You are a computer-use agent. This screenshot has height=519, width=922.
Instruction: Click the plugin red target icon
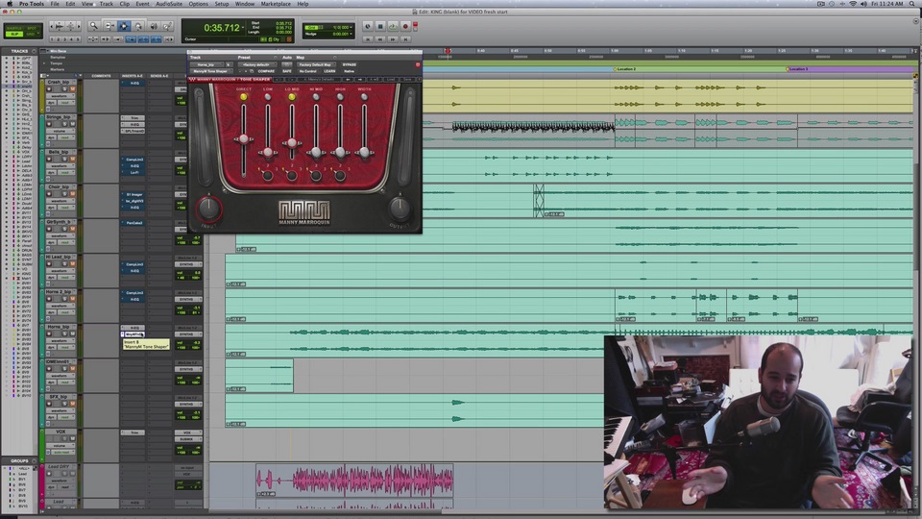pyautogui.click(x=418, y=64)
